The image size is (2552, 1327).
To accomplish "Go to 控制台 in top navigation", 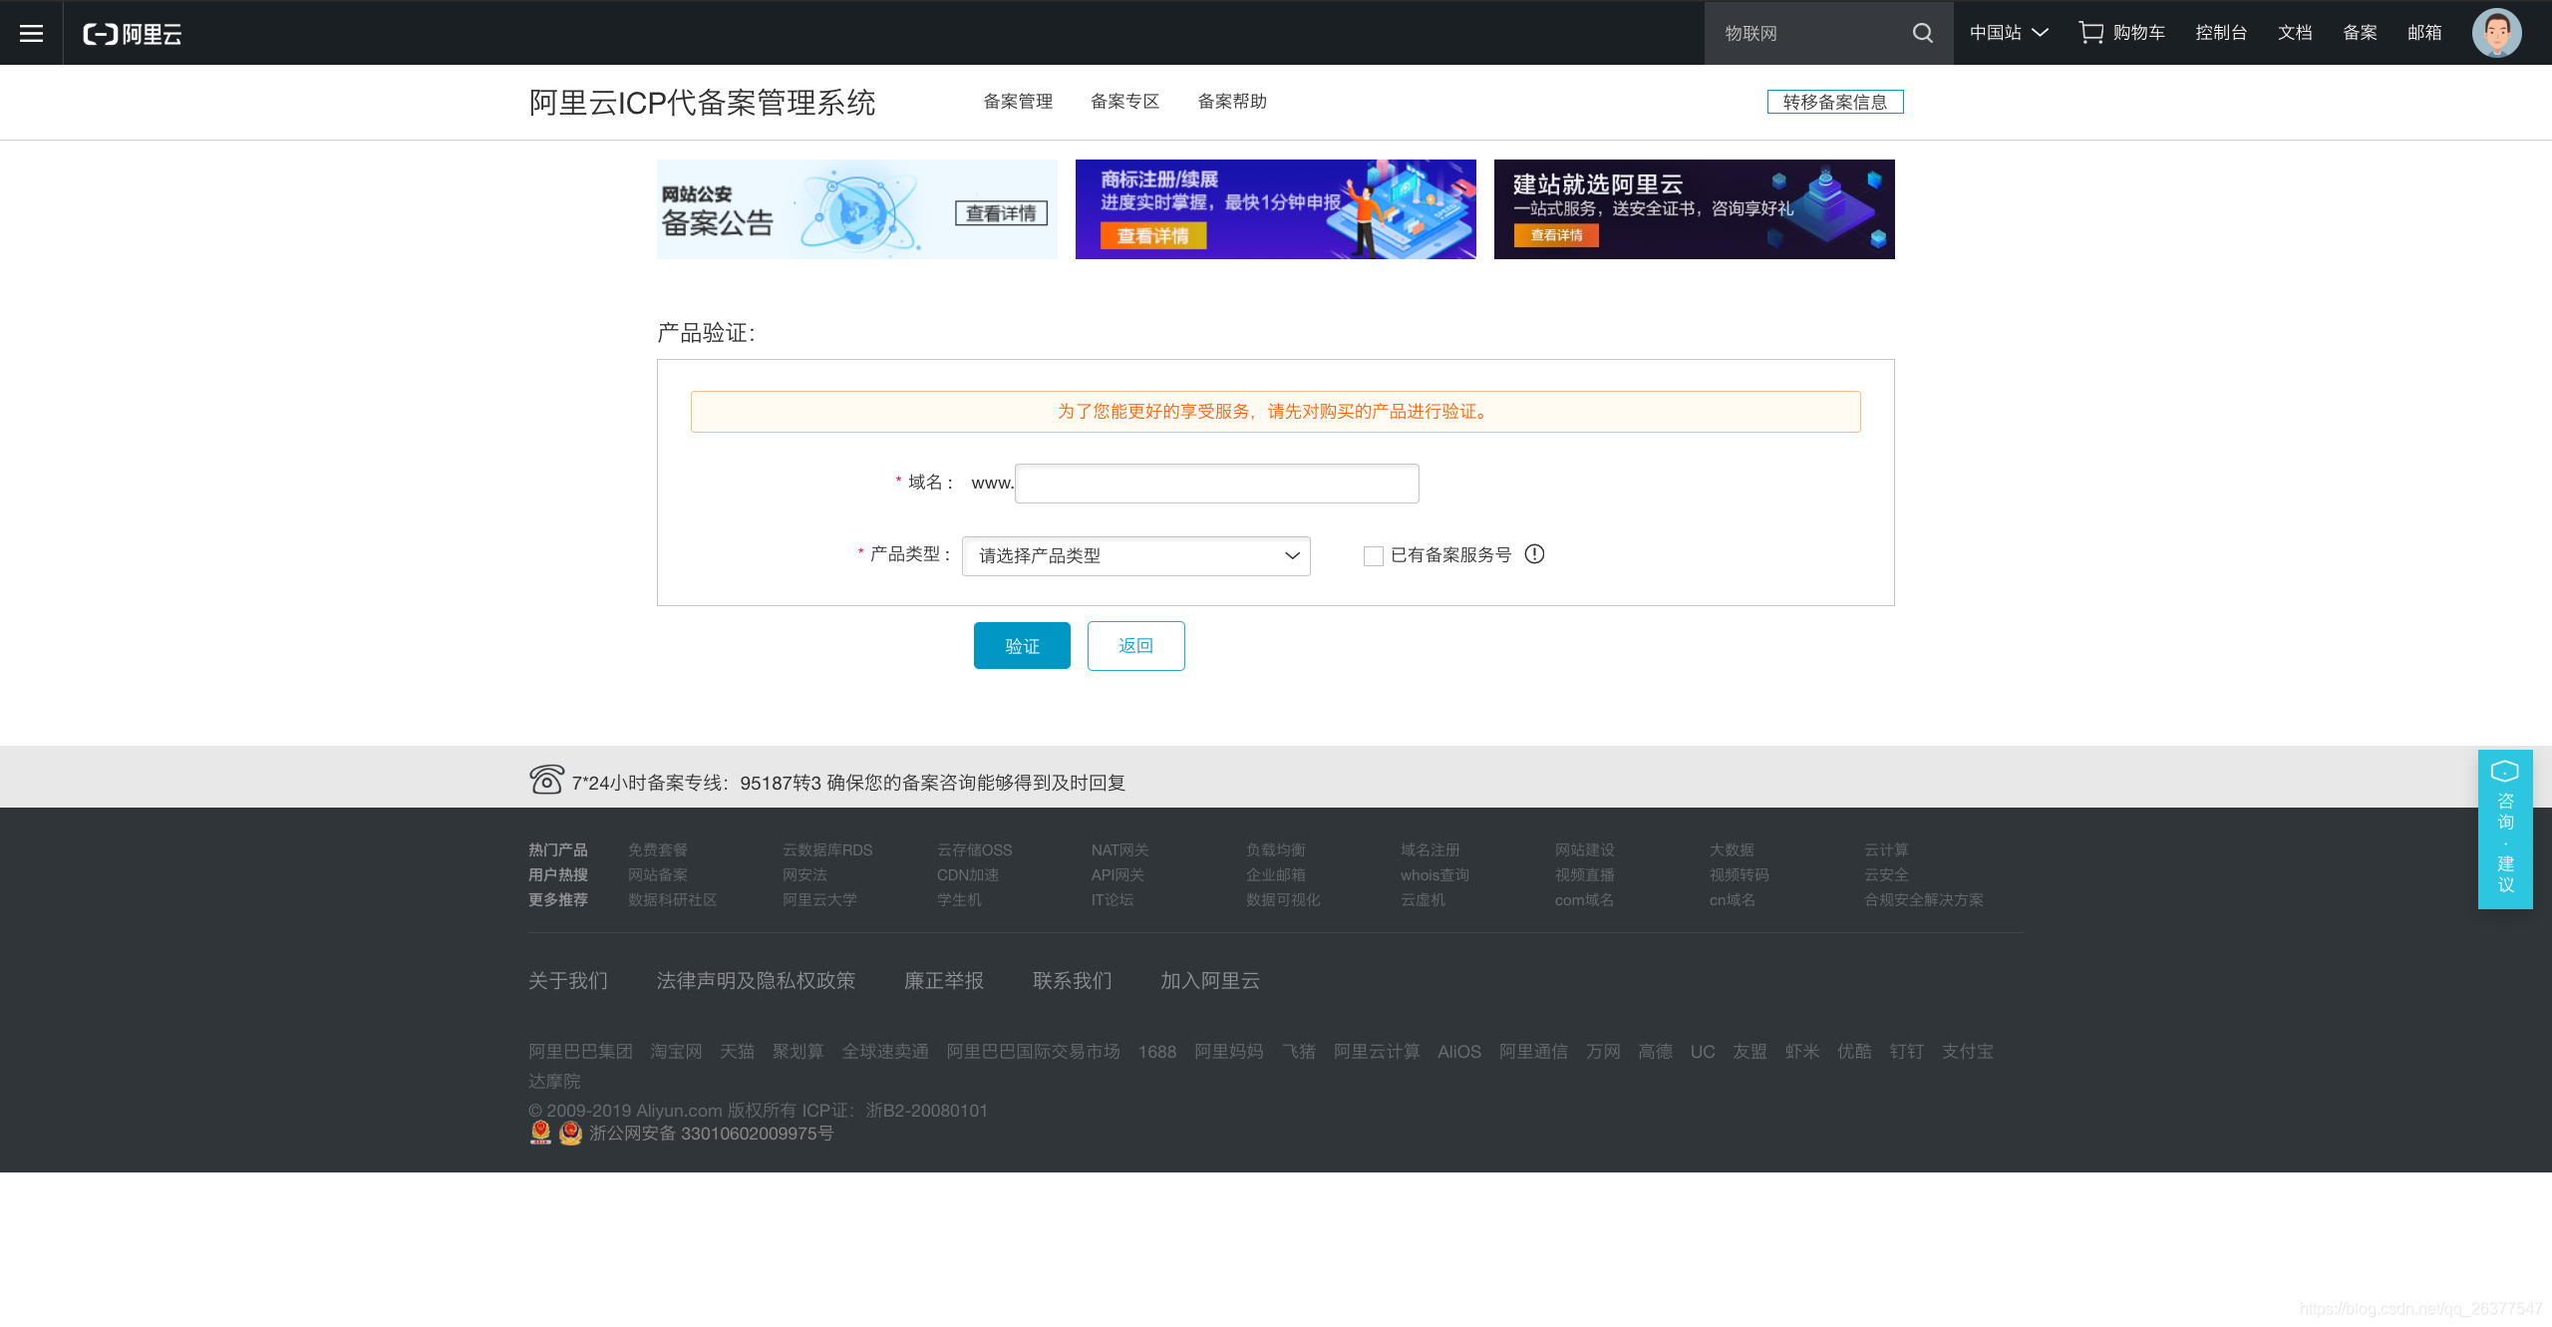I will click(x=2221, y=33).
